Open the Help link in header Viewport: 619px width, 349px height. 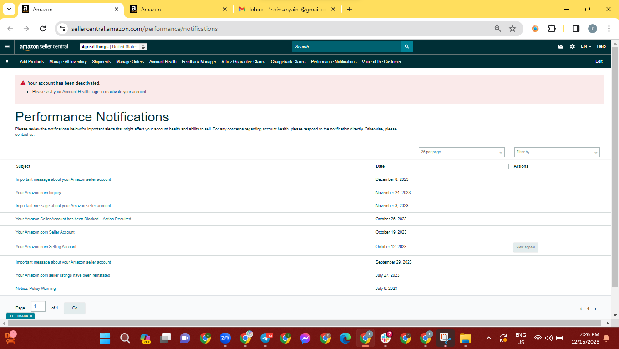coord(601,46)
